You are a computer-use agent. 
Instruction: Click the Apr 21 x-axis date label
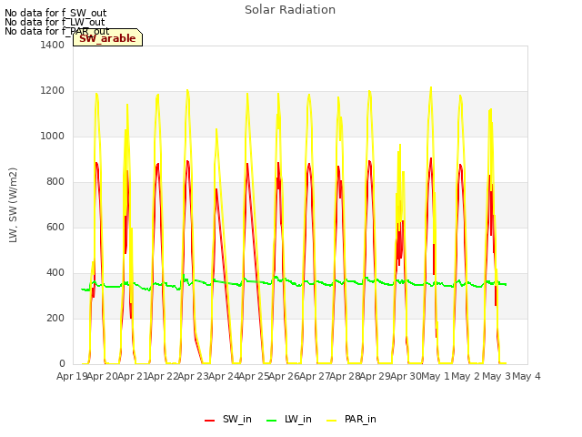(133, 376)
